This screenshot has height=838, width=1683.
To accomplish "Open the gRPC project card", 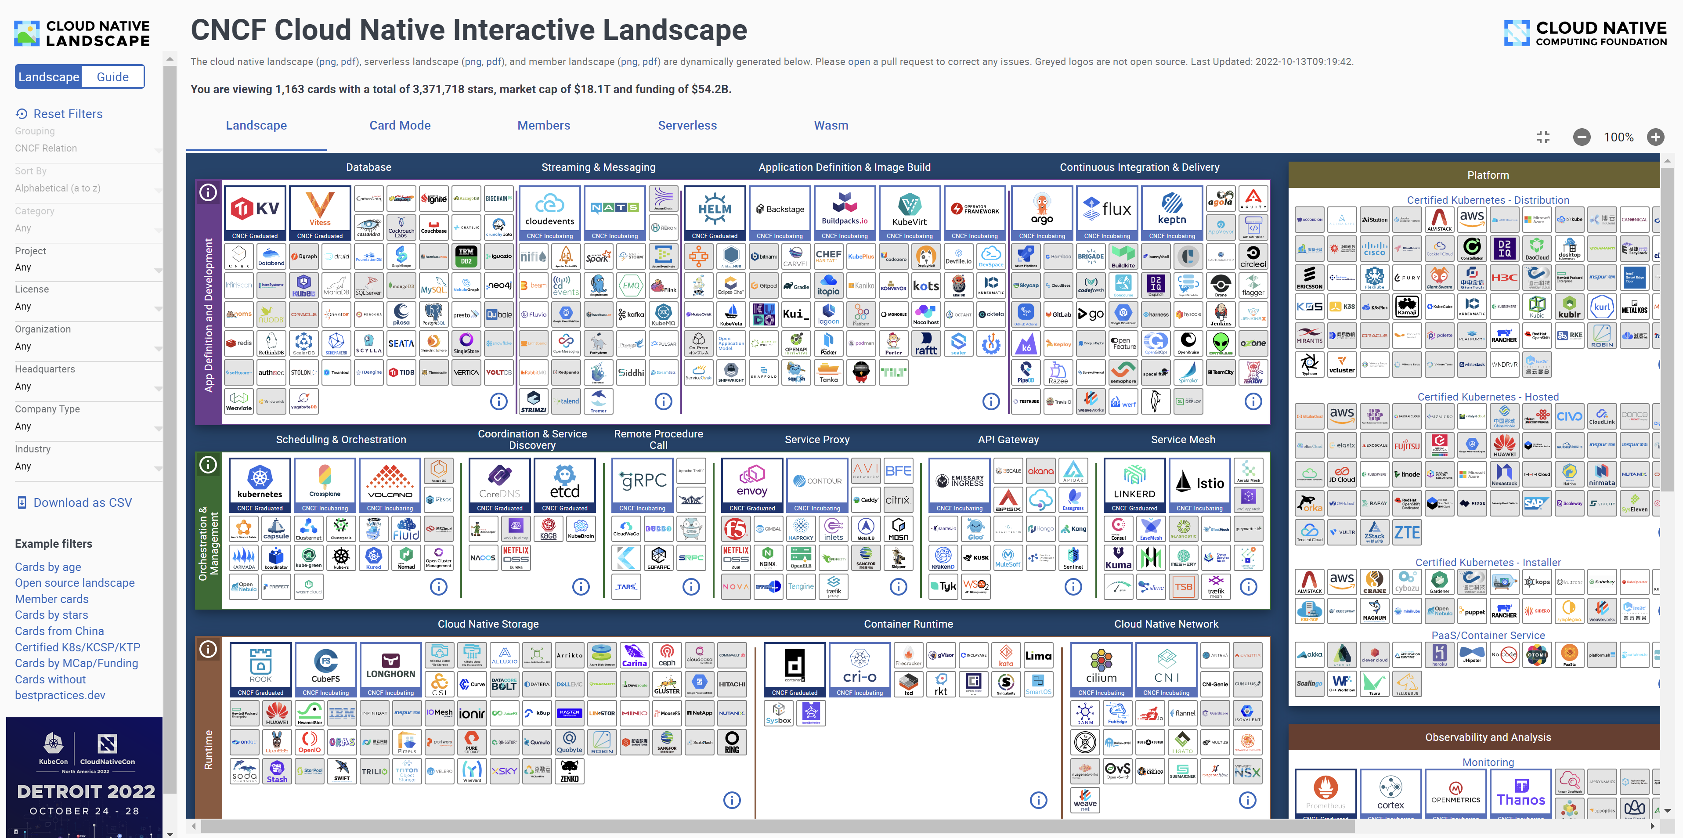I will pyautogui.click(x=643, y=485).
